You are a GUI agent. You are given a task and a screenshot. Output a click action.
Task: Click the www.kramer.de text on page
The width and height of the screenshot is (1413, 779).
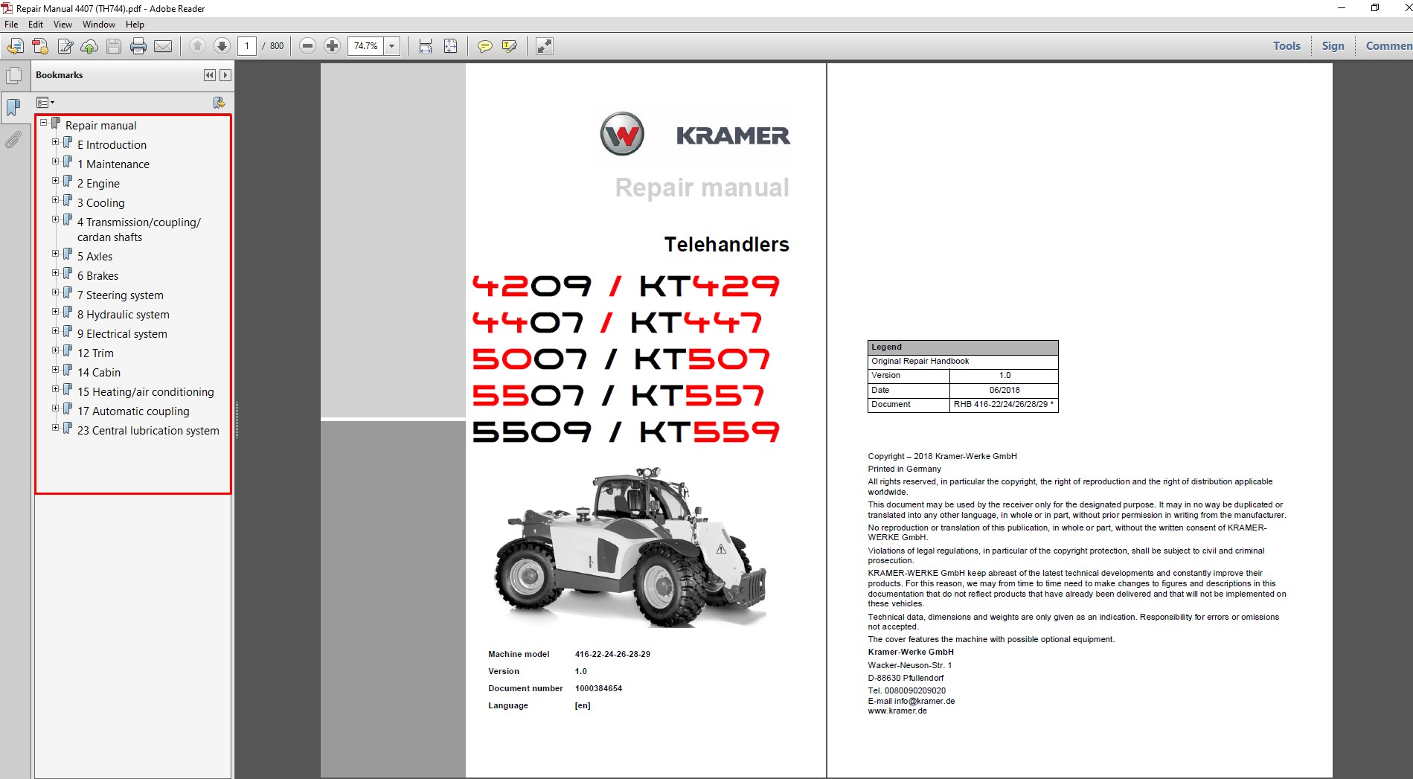(x=897, y=711)
